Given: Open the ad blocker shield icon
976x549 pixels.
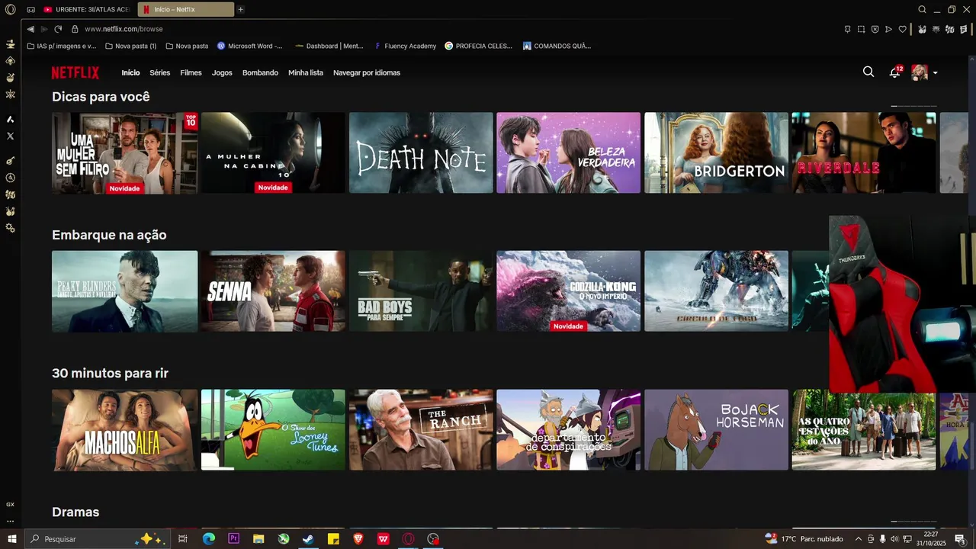Looking at the screenshot, I should [x=875, y=29].
